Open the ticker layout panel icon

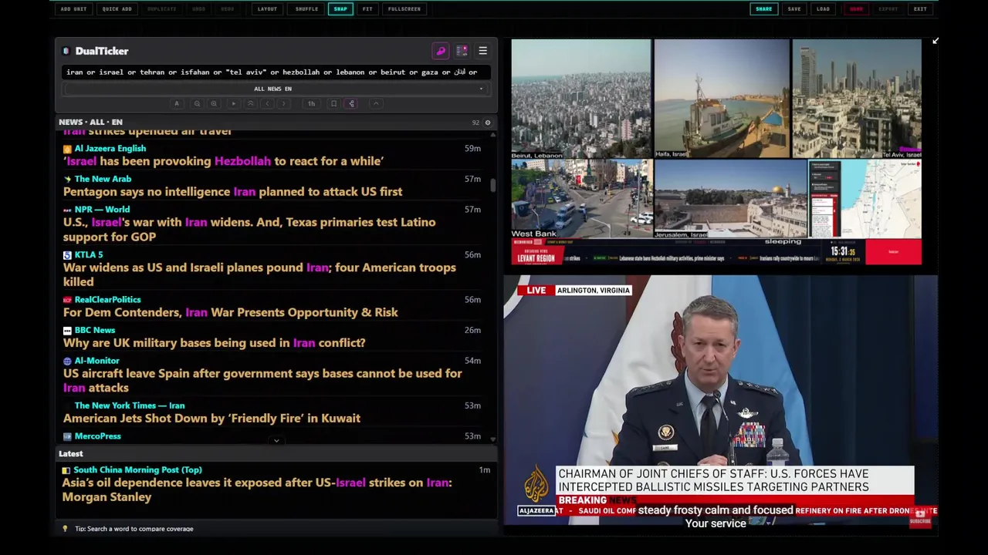(462, 51)
